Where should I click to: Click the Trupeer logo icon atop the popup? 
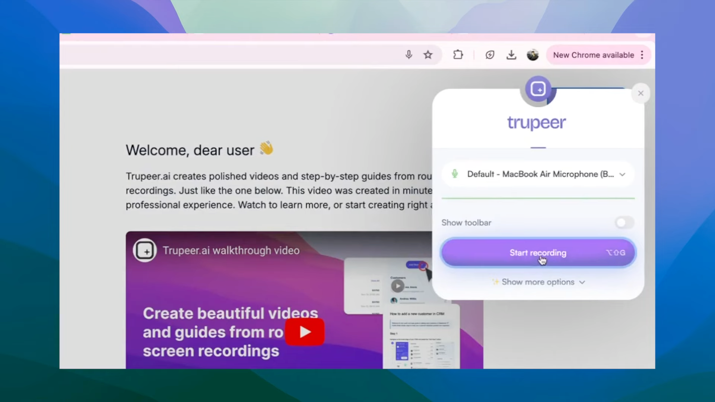pos(538,89)
